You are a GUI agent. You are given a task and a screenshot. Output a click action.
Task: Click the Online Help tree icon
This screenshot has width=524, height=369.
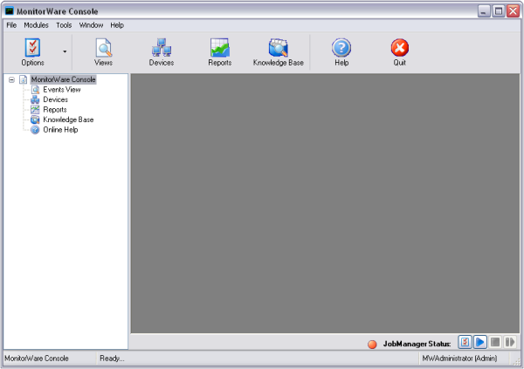[x=35, y=130]
